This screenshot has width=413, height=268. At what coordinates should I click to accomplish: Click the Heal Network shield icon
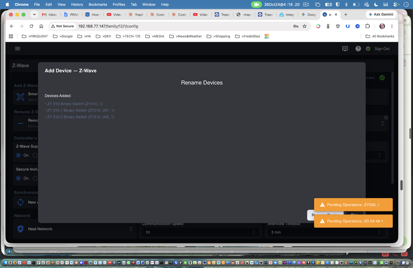21,229
